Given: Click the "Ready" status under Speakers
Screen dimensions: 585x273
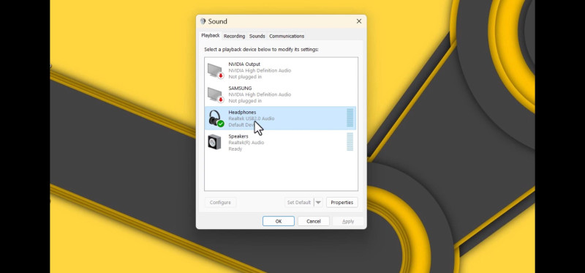Looking at the screenshot, I should click(235, 149).
